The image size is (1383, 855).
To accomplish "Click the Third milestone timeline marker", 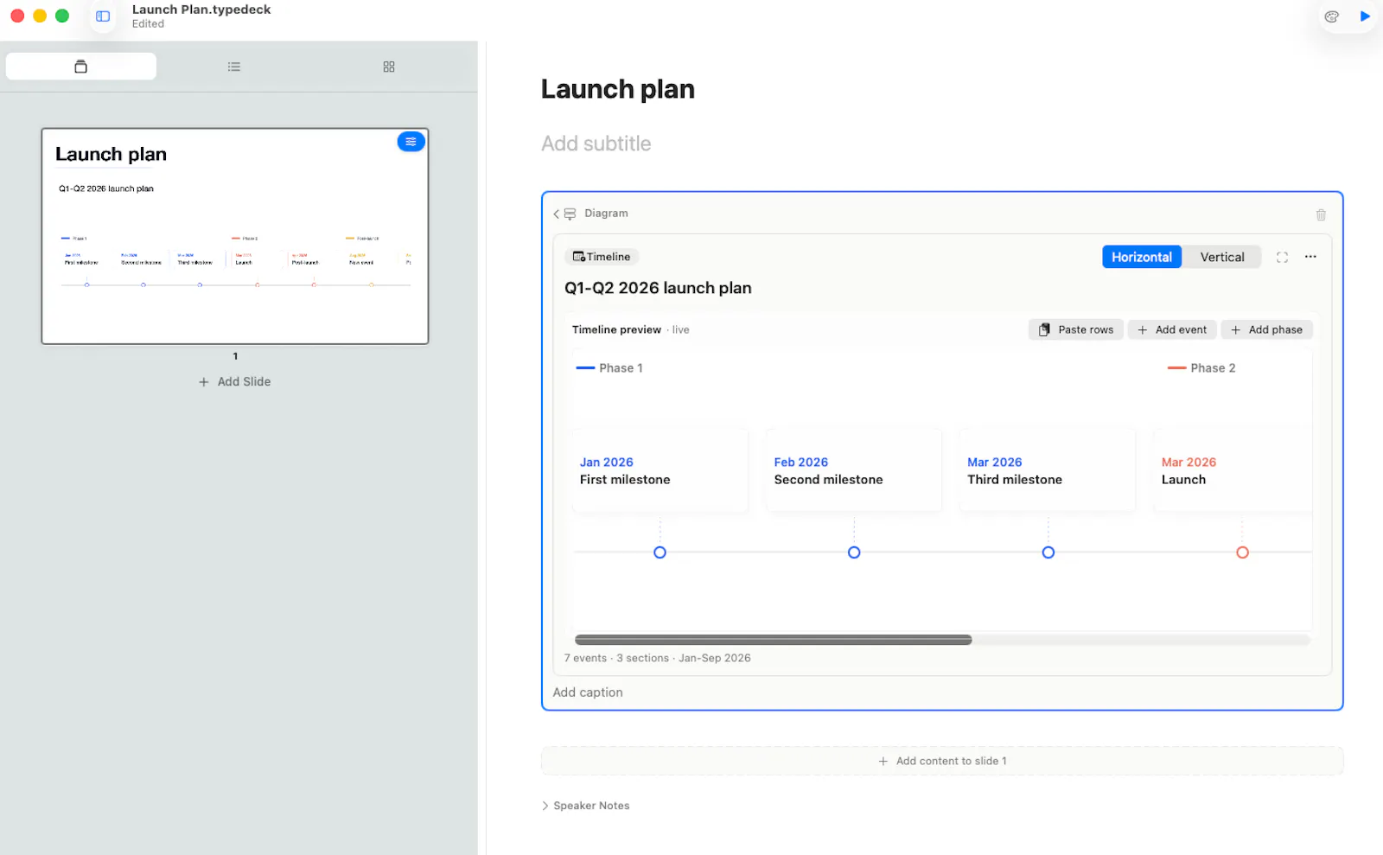I will (x=1048, y=552).
